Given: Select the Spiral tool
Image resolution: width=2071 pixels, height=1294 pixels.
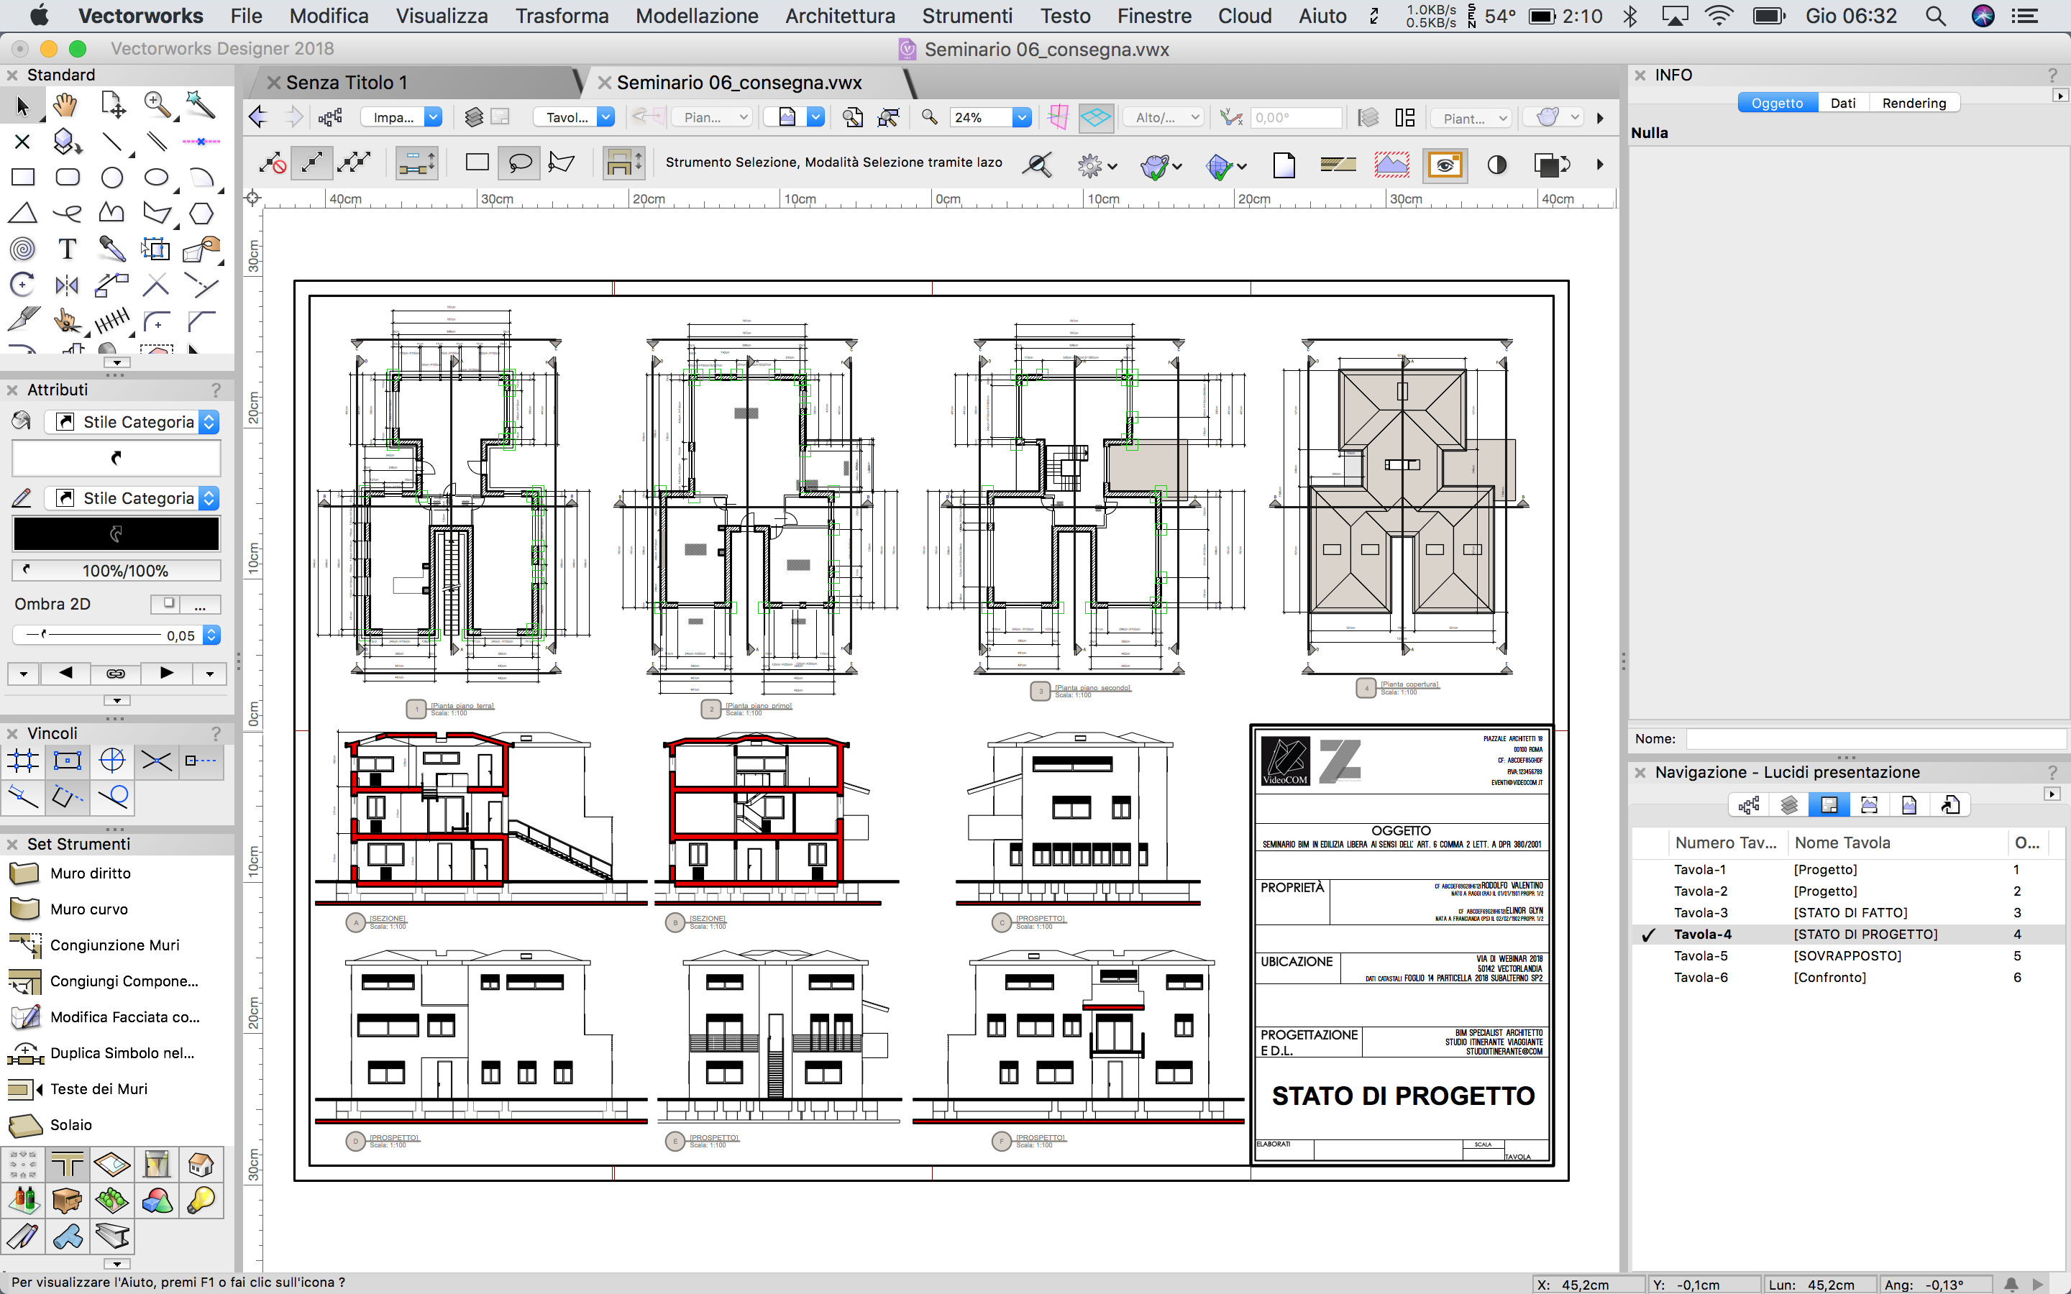Looking at the screenshot, I should click(23, 249).
